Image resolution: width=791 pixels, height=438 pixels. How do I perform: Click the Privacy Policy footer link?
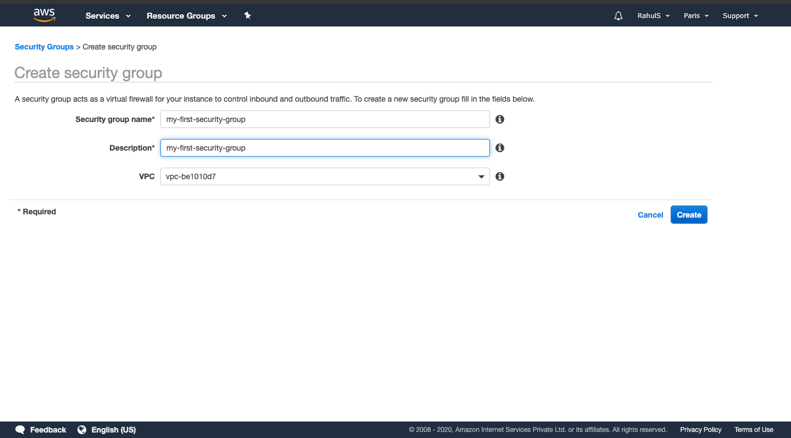(x=700, y=429)
